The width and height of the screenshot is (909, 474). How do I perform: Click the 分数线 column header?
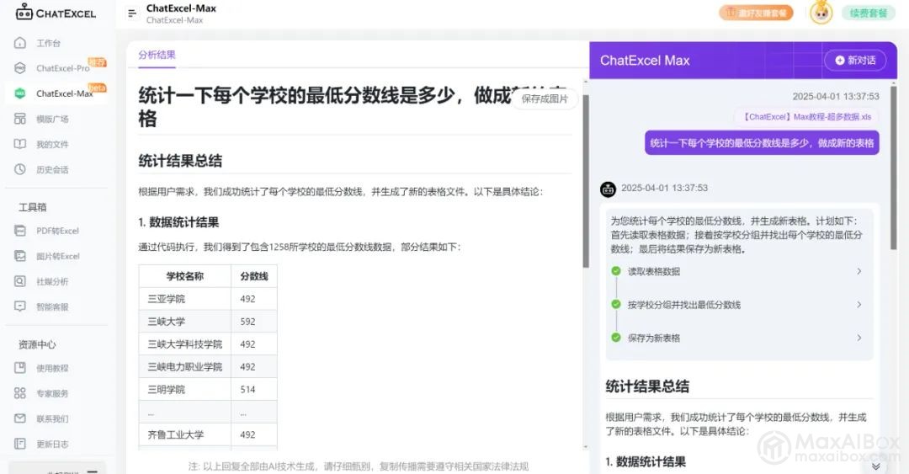pyautogui.click(x=254, y=276)
